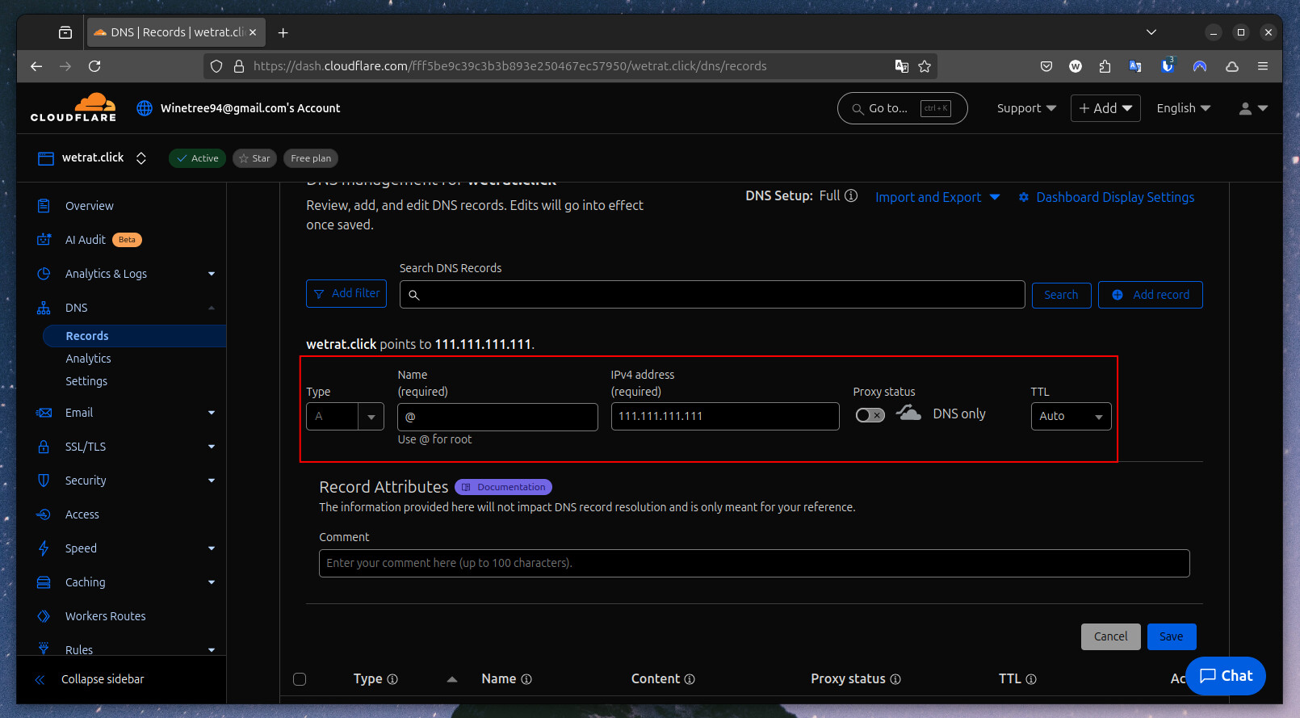The height and width of the screenshot is (718, 1300).
Task: Click the Type column info icon
Action: click(x=392, y=679)
